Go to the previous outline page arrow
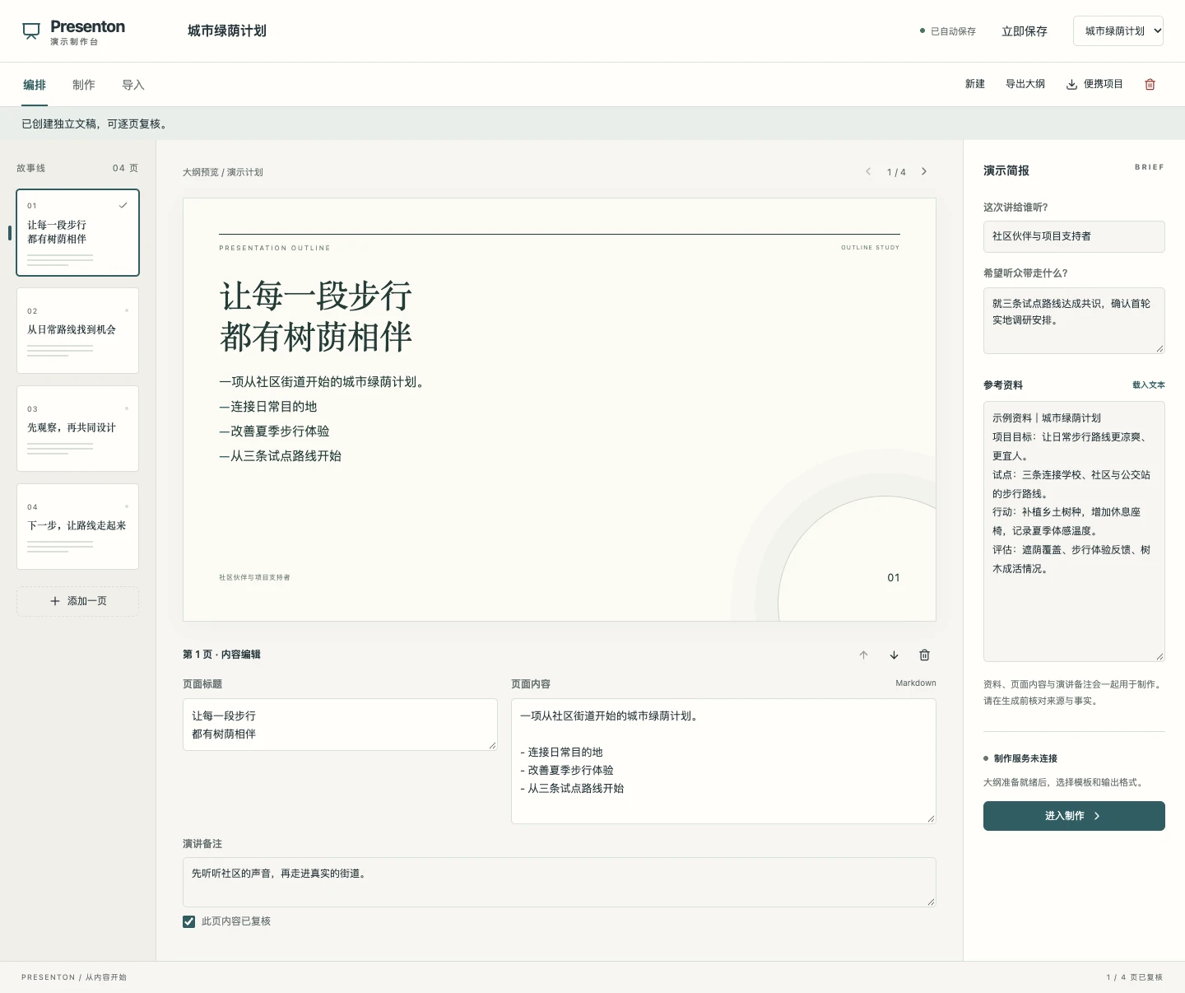The width and height of the screenshot is (1185, 993). pyautogui.click(x=868, y=171)
